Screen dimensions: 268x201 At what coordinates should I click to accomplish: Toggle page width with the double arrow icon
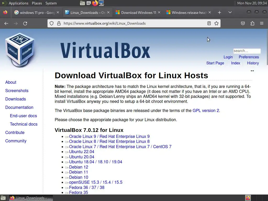coord(252,71)
